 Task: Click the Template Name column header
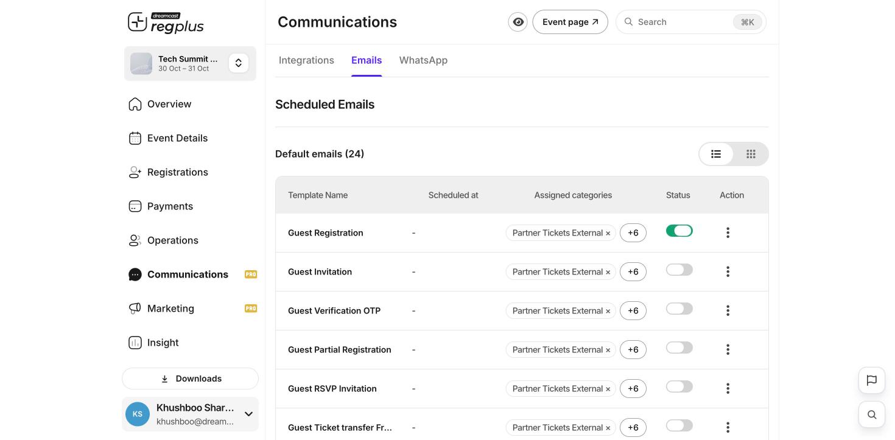tap(318, 195)
